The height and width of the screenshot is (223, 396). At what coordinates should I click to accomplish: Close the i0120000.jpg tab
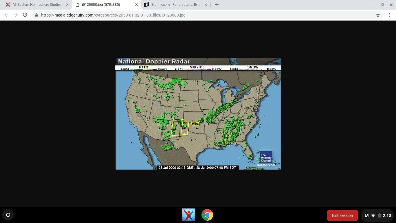(137, 5)
